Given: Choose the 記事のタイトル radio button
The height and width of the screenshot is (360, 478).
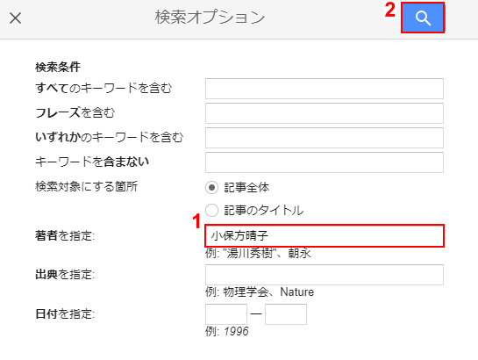Looking at the screenshot, I should (x=211, y=210).
